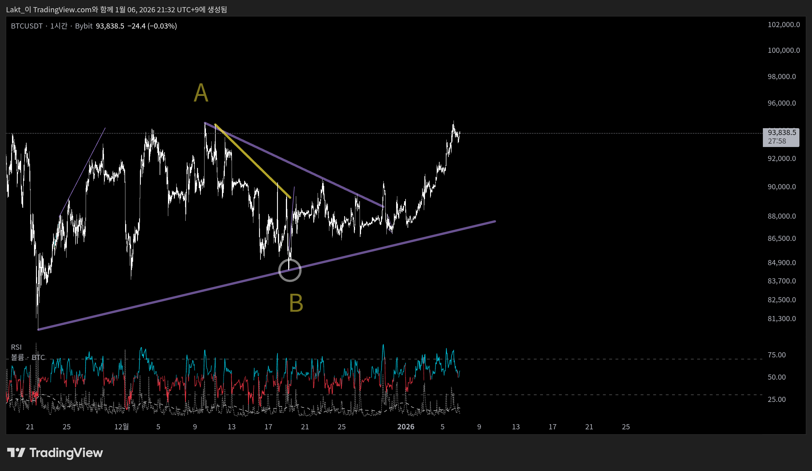Click the 볼륨 · BTC indicator label

coord(28,357)
